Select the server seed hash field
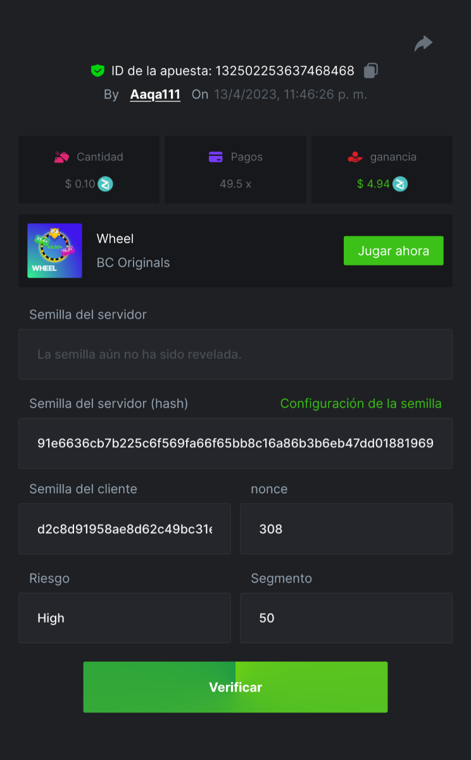The width and height of the screenshot is (471, 760). pos(235,443)
